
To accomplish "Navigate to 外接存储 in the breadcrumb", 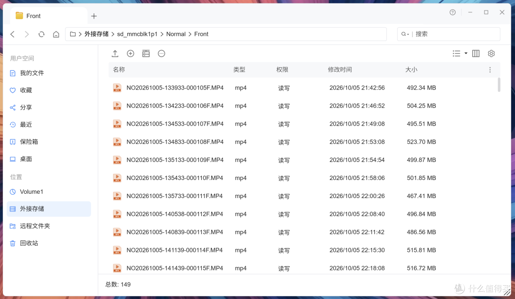I will point(96,34).
